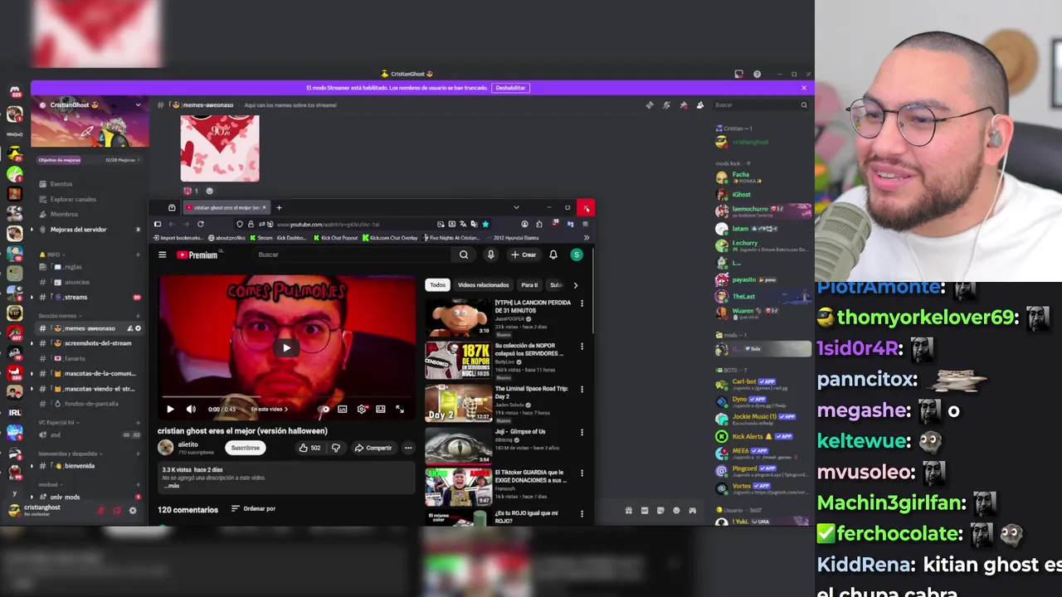Image resolution: width=1062 pixels, height=597 pixels.
Task: Open pinned messages in Discord header
Action: [683, 105]
